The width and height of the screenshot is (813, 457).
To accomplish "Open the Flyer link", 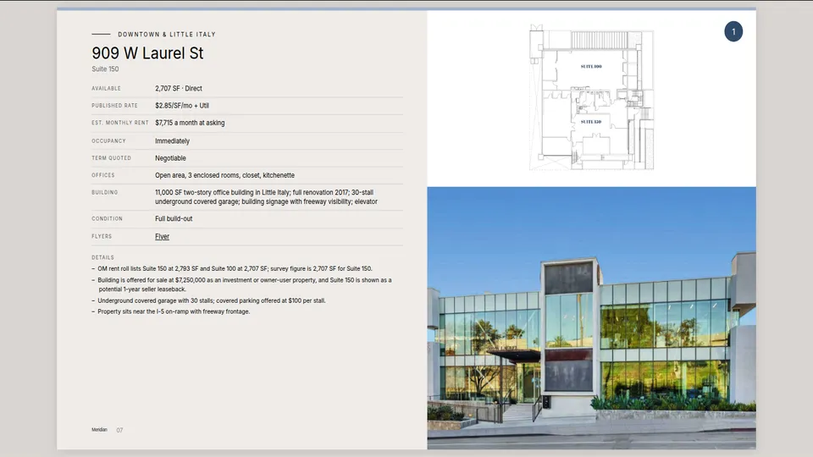I will click(162, 236).
